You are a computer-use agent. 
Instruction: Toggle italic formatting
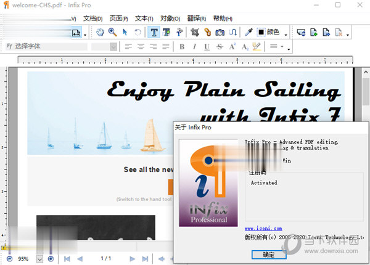pos(194,47)
